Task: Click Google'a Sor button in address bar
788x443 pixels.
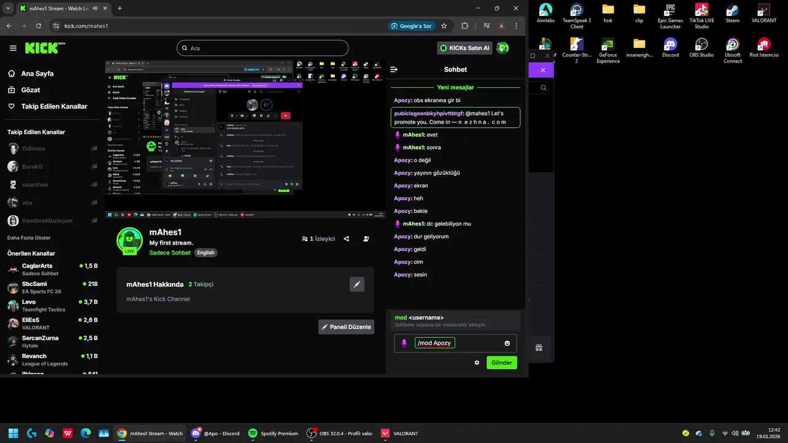Action: (x=411, y=26)
